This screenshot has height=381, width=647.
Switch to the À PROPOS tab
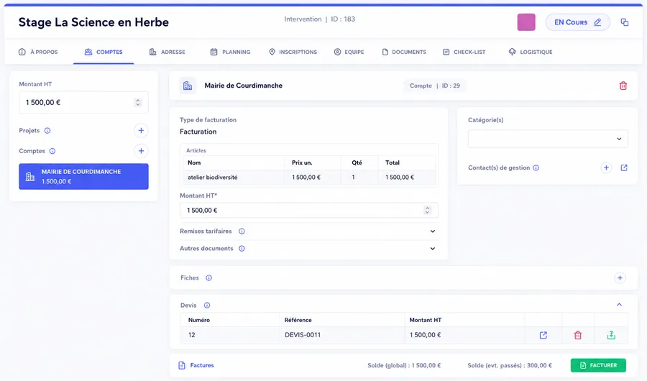(38, 52)
